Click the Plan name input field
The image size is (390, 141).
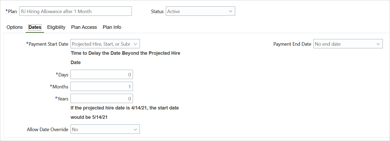pos(75,11)
